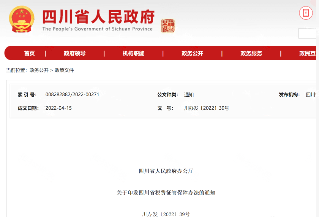
Task: Click document number below the title
Action: coord(166,214)
